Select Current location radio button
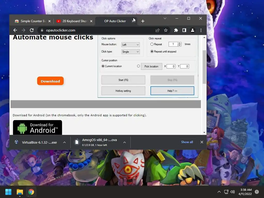The image size is (264, 198). [x=103, y=66]
